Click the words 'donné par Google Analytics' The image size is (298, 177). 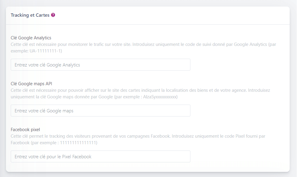point(241,44)
